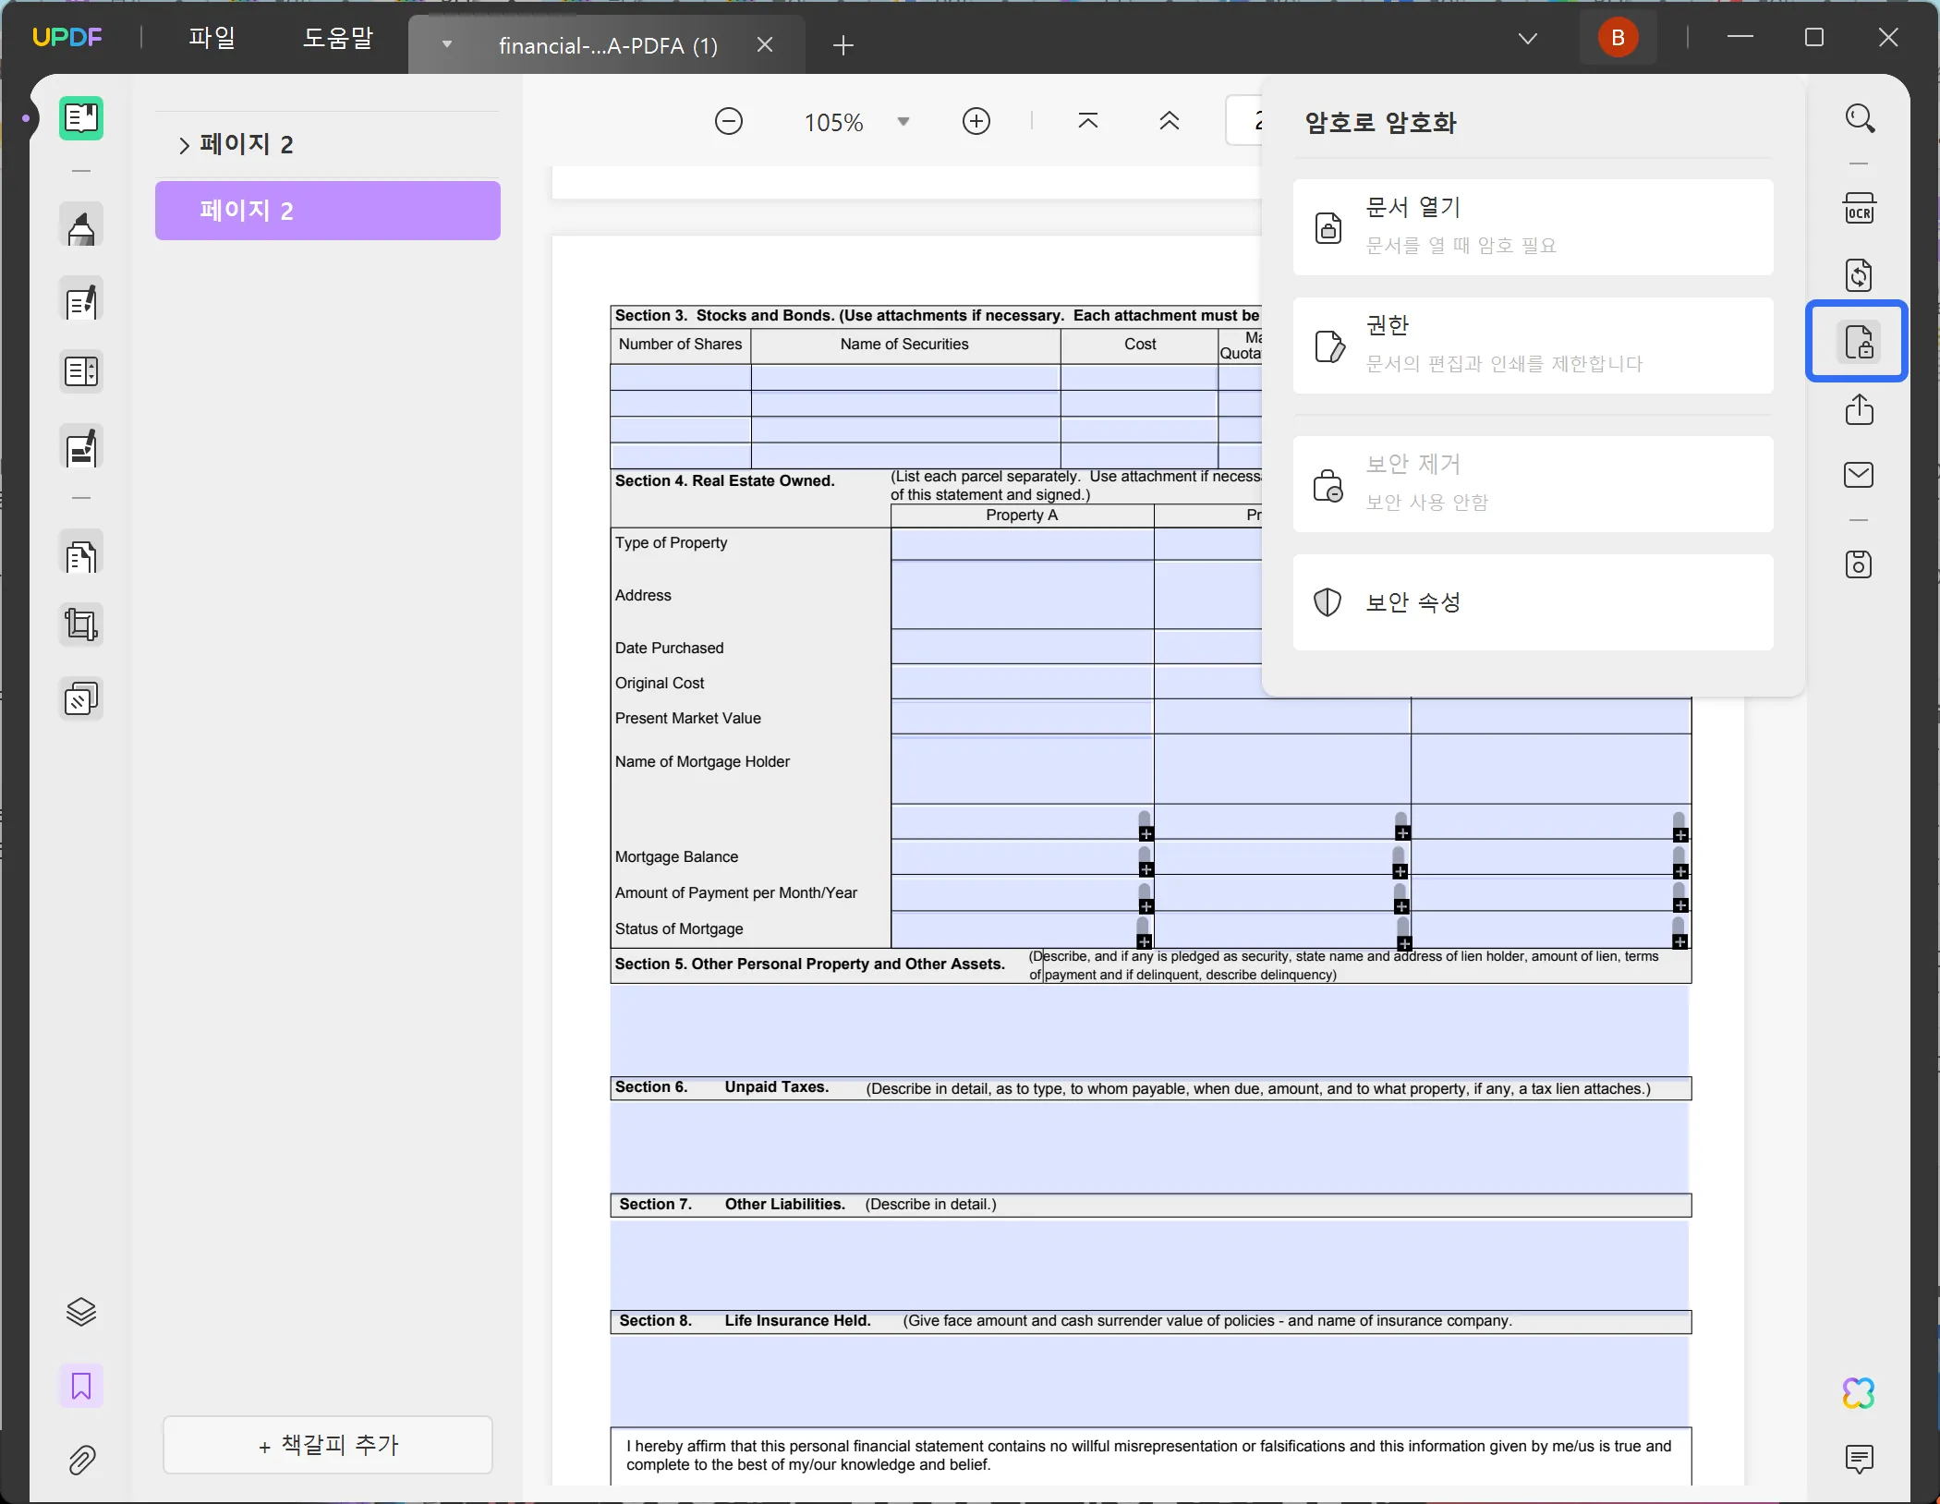1940x1504 pixels.
Task: Open the UPDF AI assistant icon
Action: pos(1860,1392)
